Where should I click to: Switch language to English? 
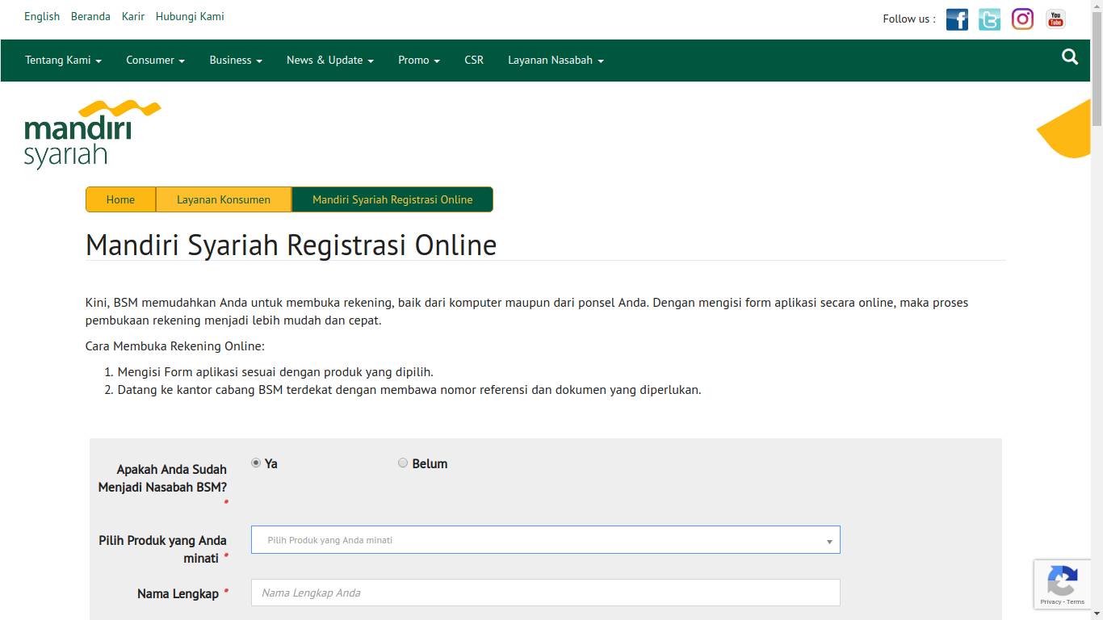[x=42, y=16]
